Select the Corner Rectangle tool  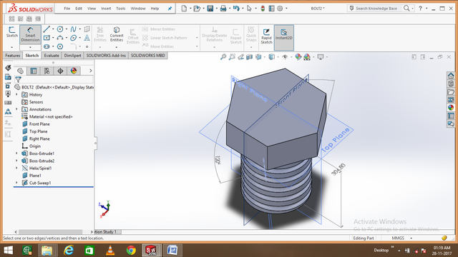(47, 38)
